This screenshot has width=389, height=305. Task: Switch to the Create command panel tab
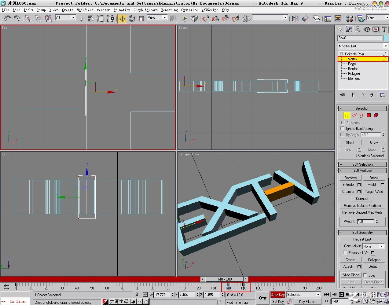[340, 29]
